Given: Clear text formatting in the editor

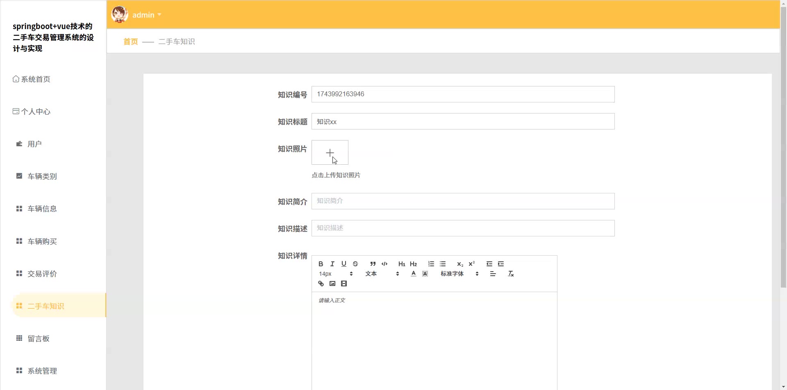Looking at the screenshot, I should coord(511,274).
